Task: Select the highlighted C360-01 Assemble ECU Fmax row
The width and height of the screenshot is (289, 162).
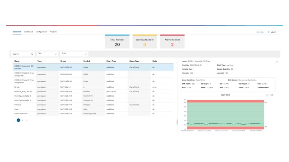Action: (93, 67)
